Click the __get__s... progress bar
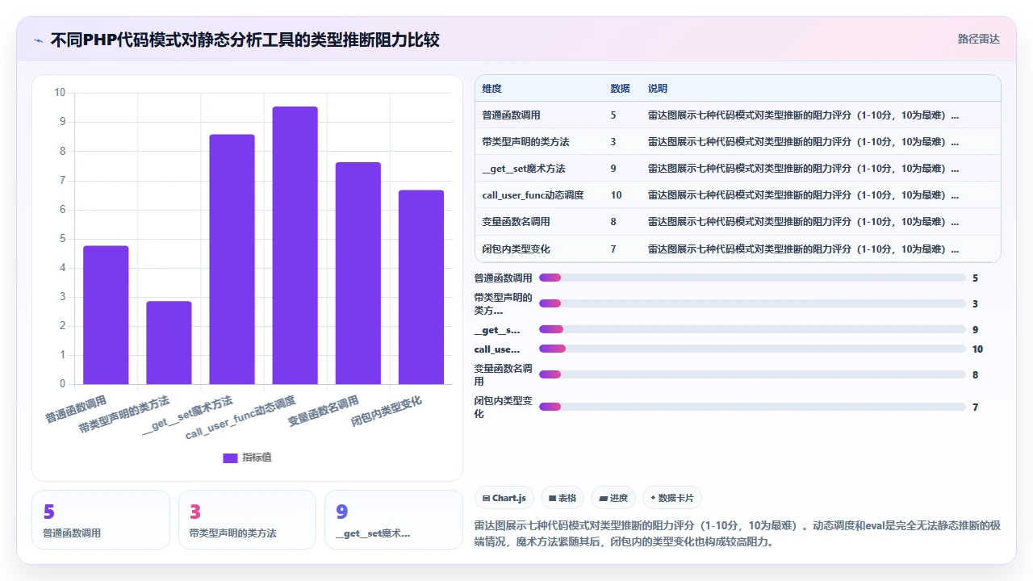Screen dimensions: 1033x581 752,329
